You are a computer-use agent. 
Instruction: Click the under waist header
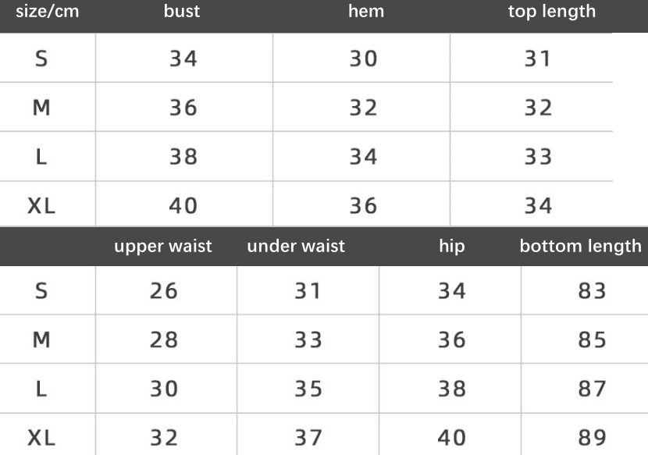[296, 247]
